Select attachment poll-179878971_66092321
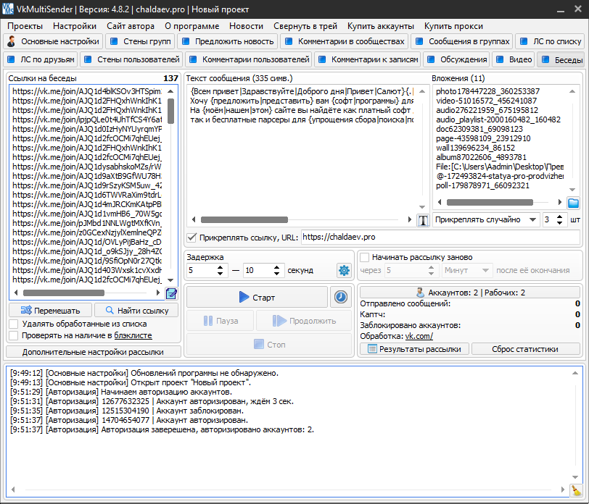The image size is (589, 504). coord(482,185)
